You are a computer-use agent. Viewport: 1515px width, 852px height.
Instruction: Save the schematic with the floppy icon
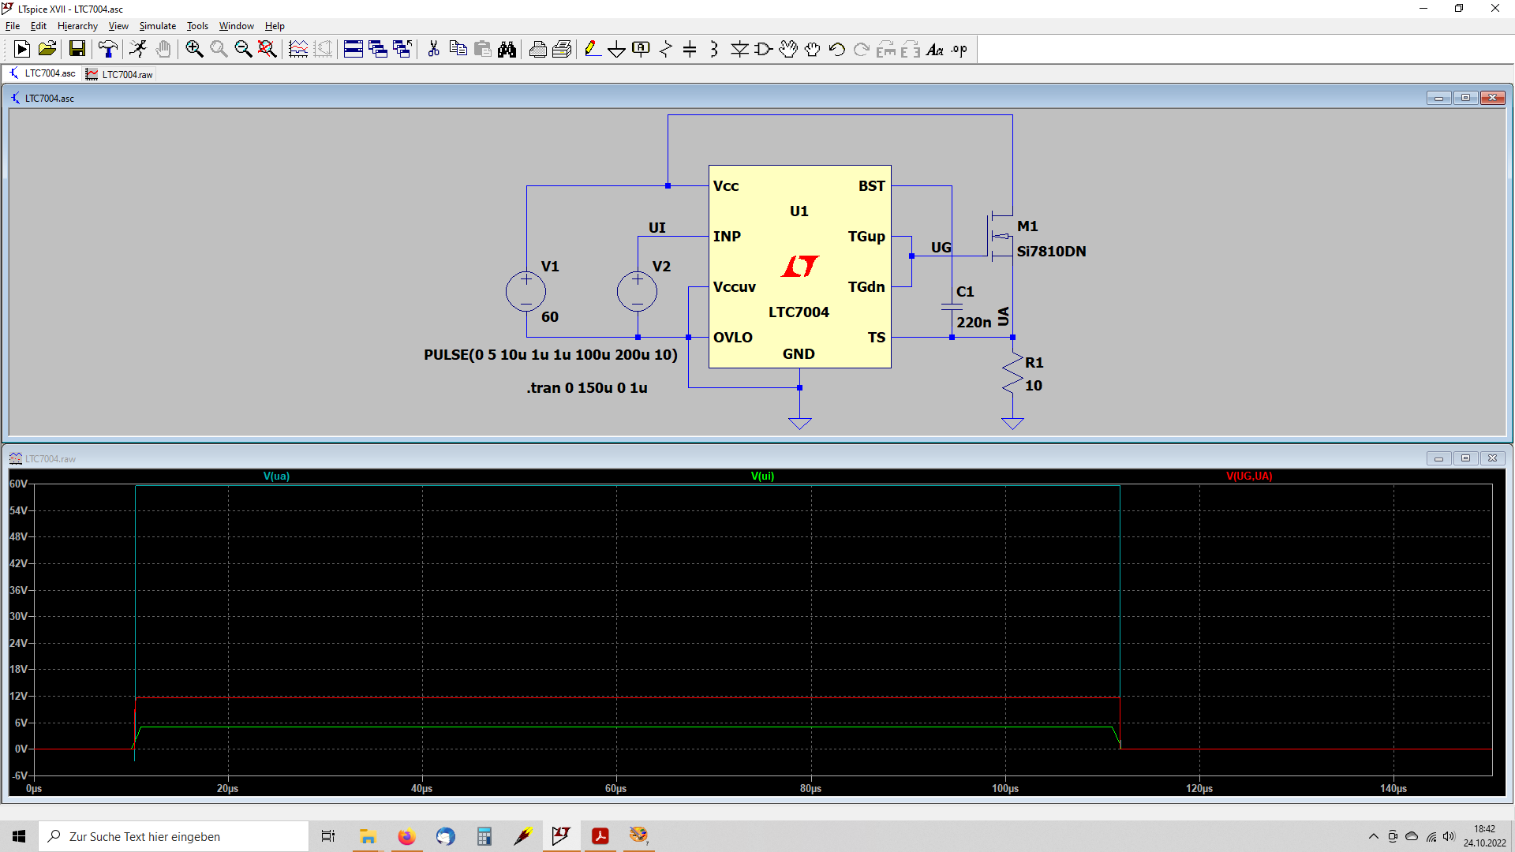(77, 50)
